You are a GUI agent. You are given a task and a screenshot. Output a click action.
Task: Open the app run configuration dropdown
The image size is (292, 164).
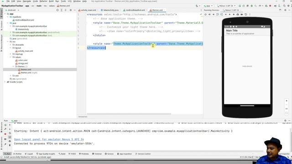click(x=208, y=6)
